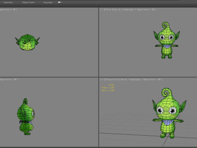Open the Selection ribbon tab
The height and width of the screenshot is (148, 197).
click(8, 2)
